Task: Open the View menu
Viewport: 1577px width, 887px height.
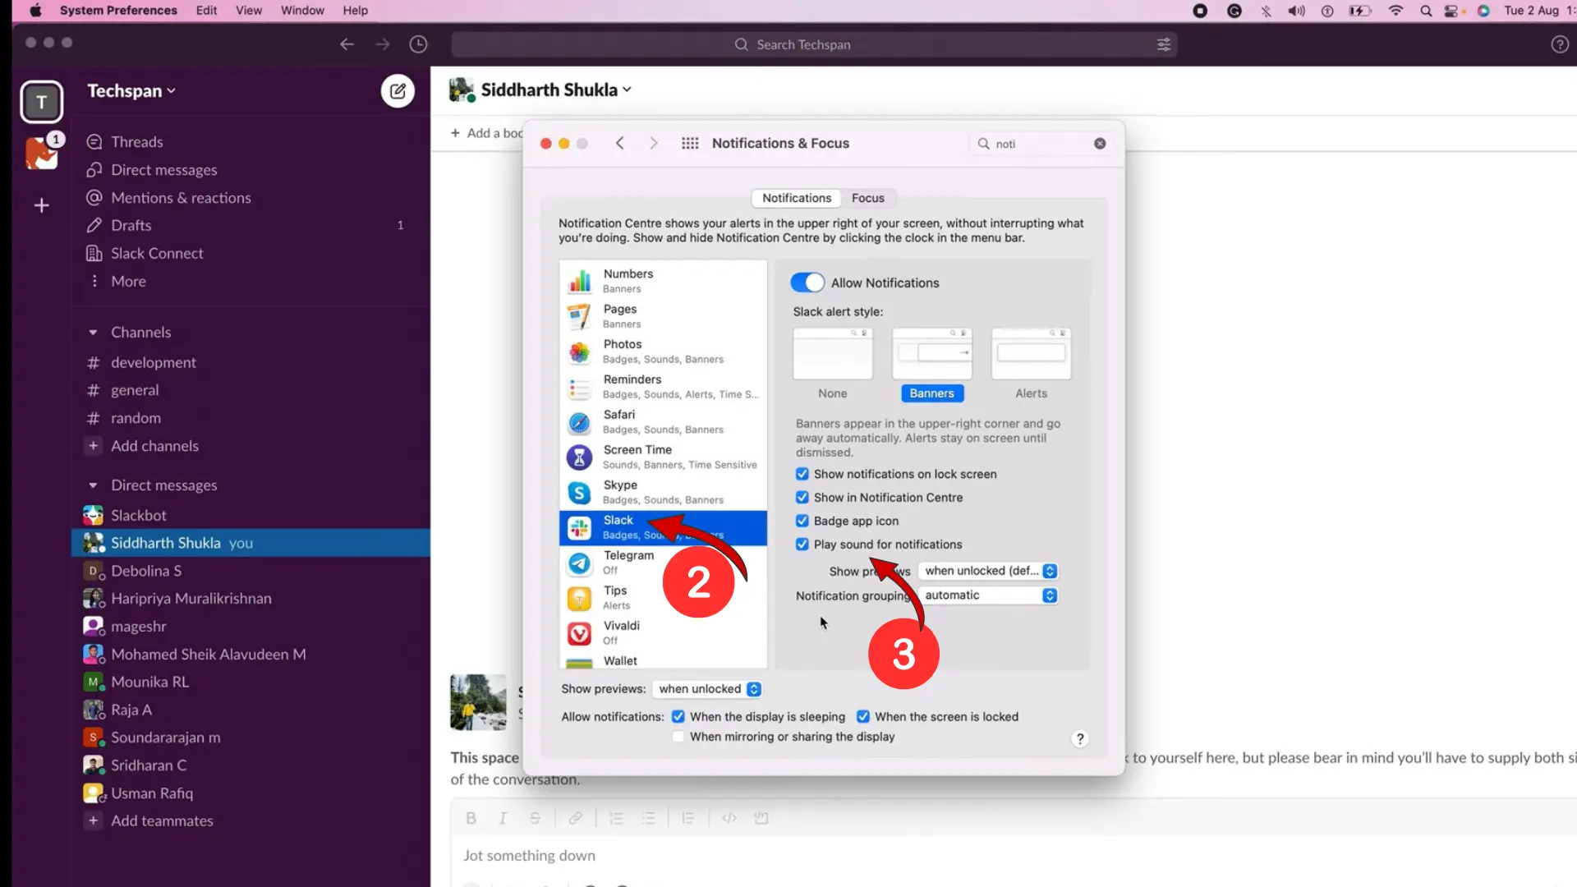Action: pos(248,11)
